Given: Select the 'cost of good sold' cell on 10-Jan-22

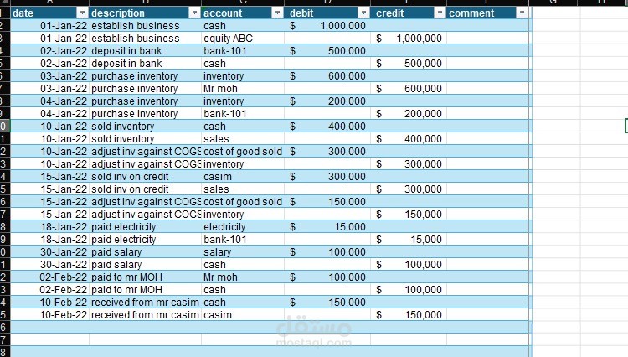Looking at the screenshot, I should click(243, 152).
